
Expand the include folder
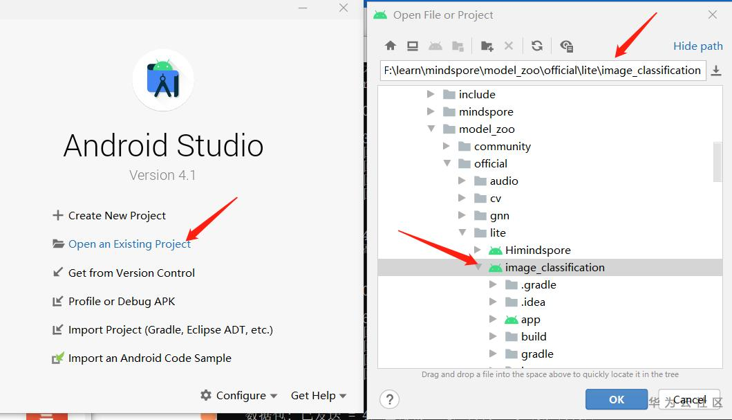click(431, 94)
